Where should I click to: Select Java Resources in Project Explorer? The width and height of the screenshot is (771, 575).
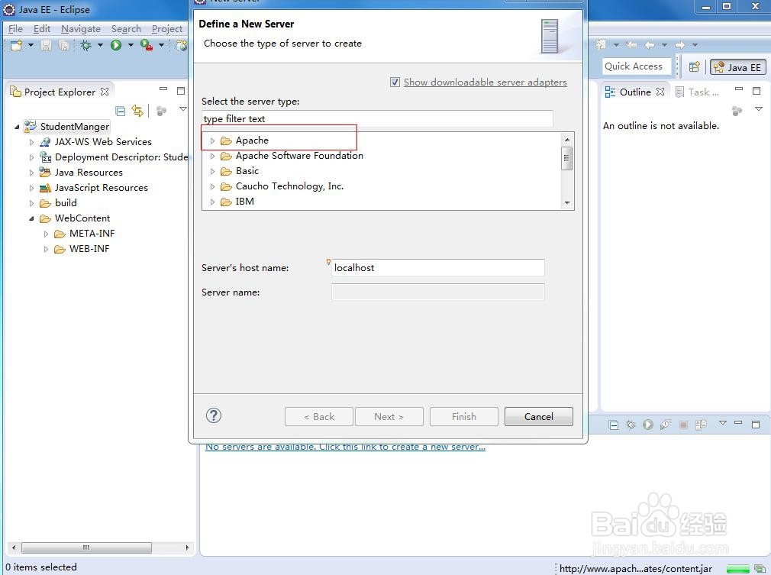(x=89, y=173)
